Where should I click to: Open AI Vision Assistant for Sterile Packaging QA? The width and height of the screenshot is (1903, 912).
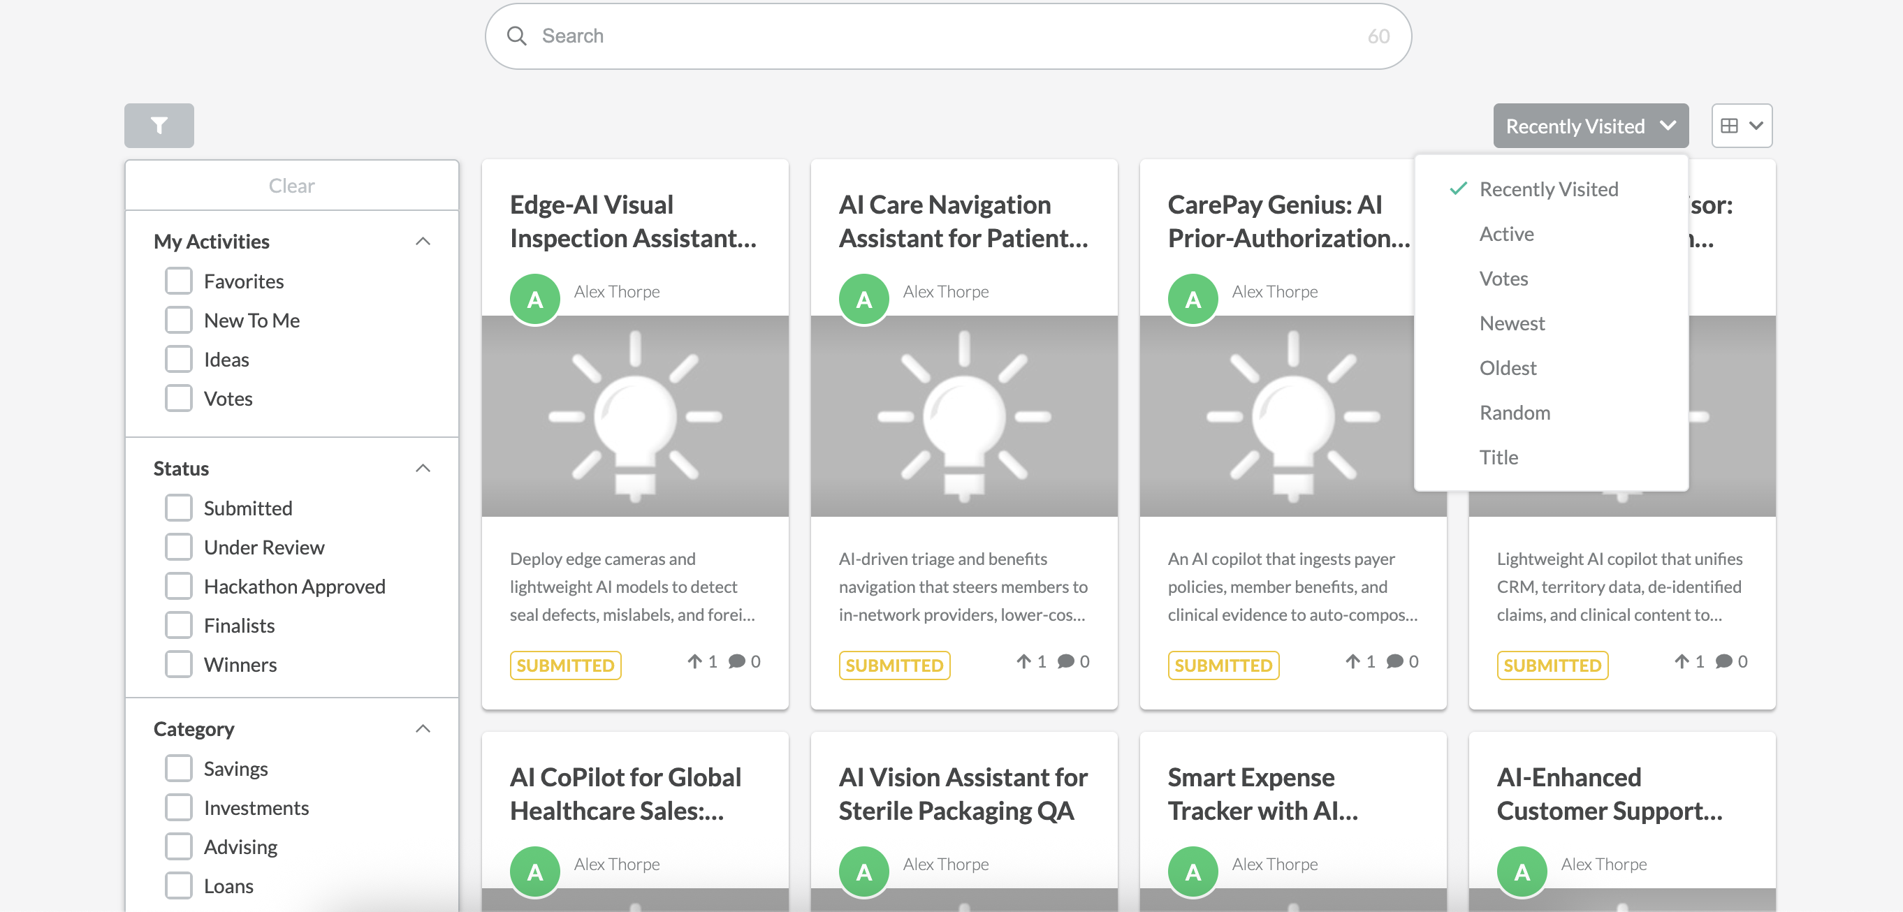(x=963, y=794)
